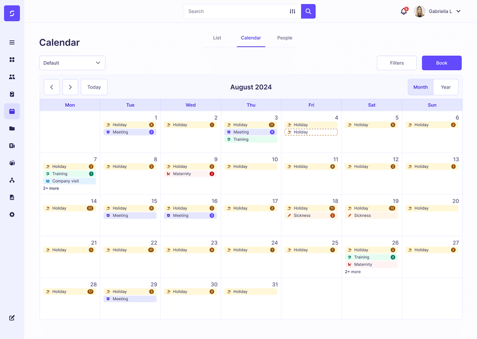Click the search filter sliders icon
The height and width of the screenshot is (339, 477).
(x=293, y=11)
